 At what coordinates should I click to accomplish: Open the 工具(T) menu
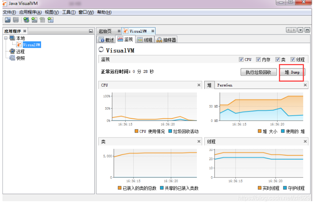pyautogui.click(x=69, y=12)
